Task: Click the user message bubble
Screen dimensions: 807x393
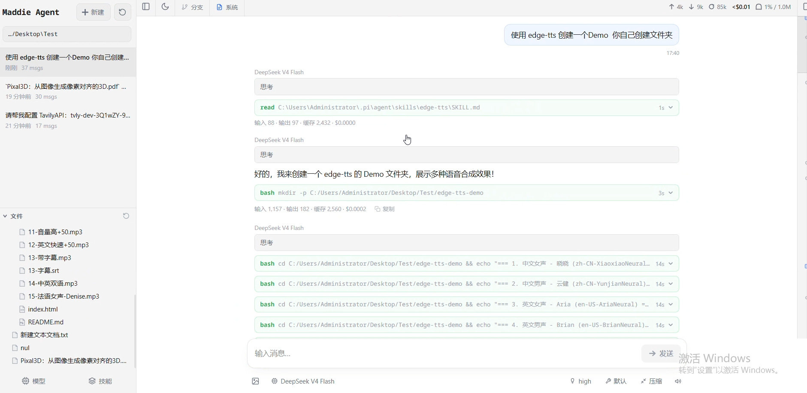Action: 592,35
